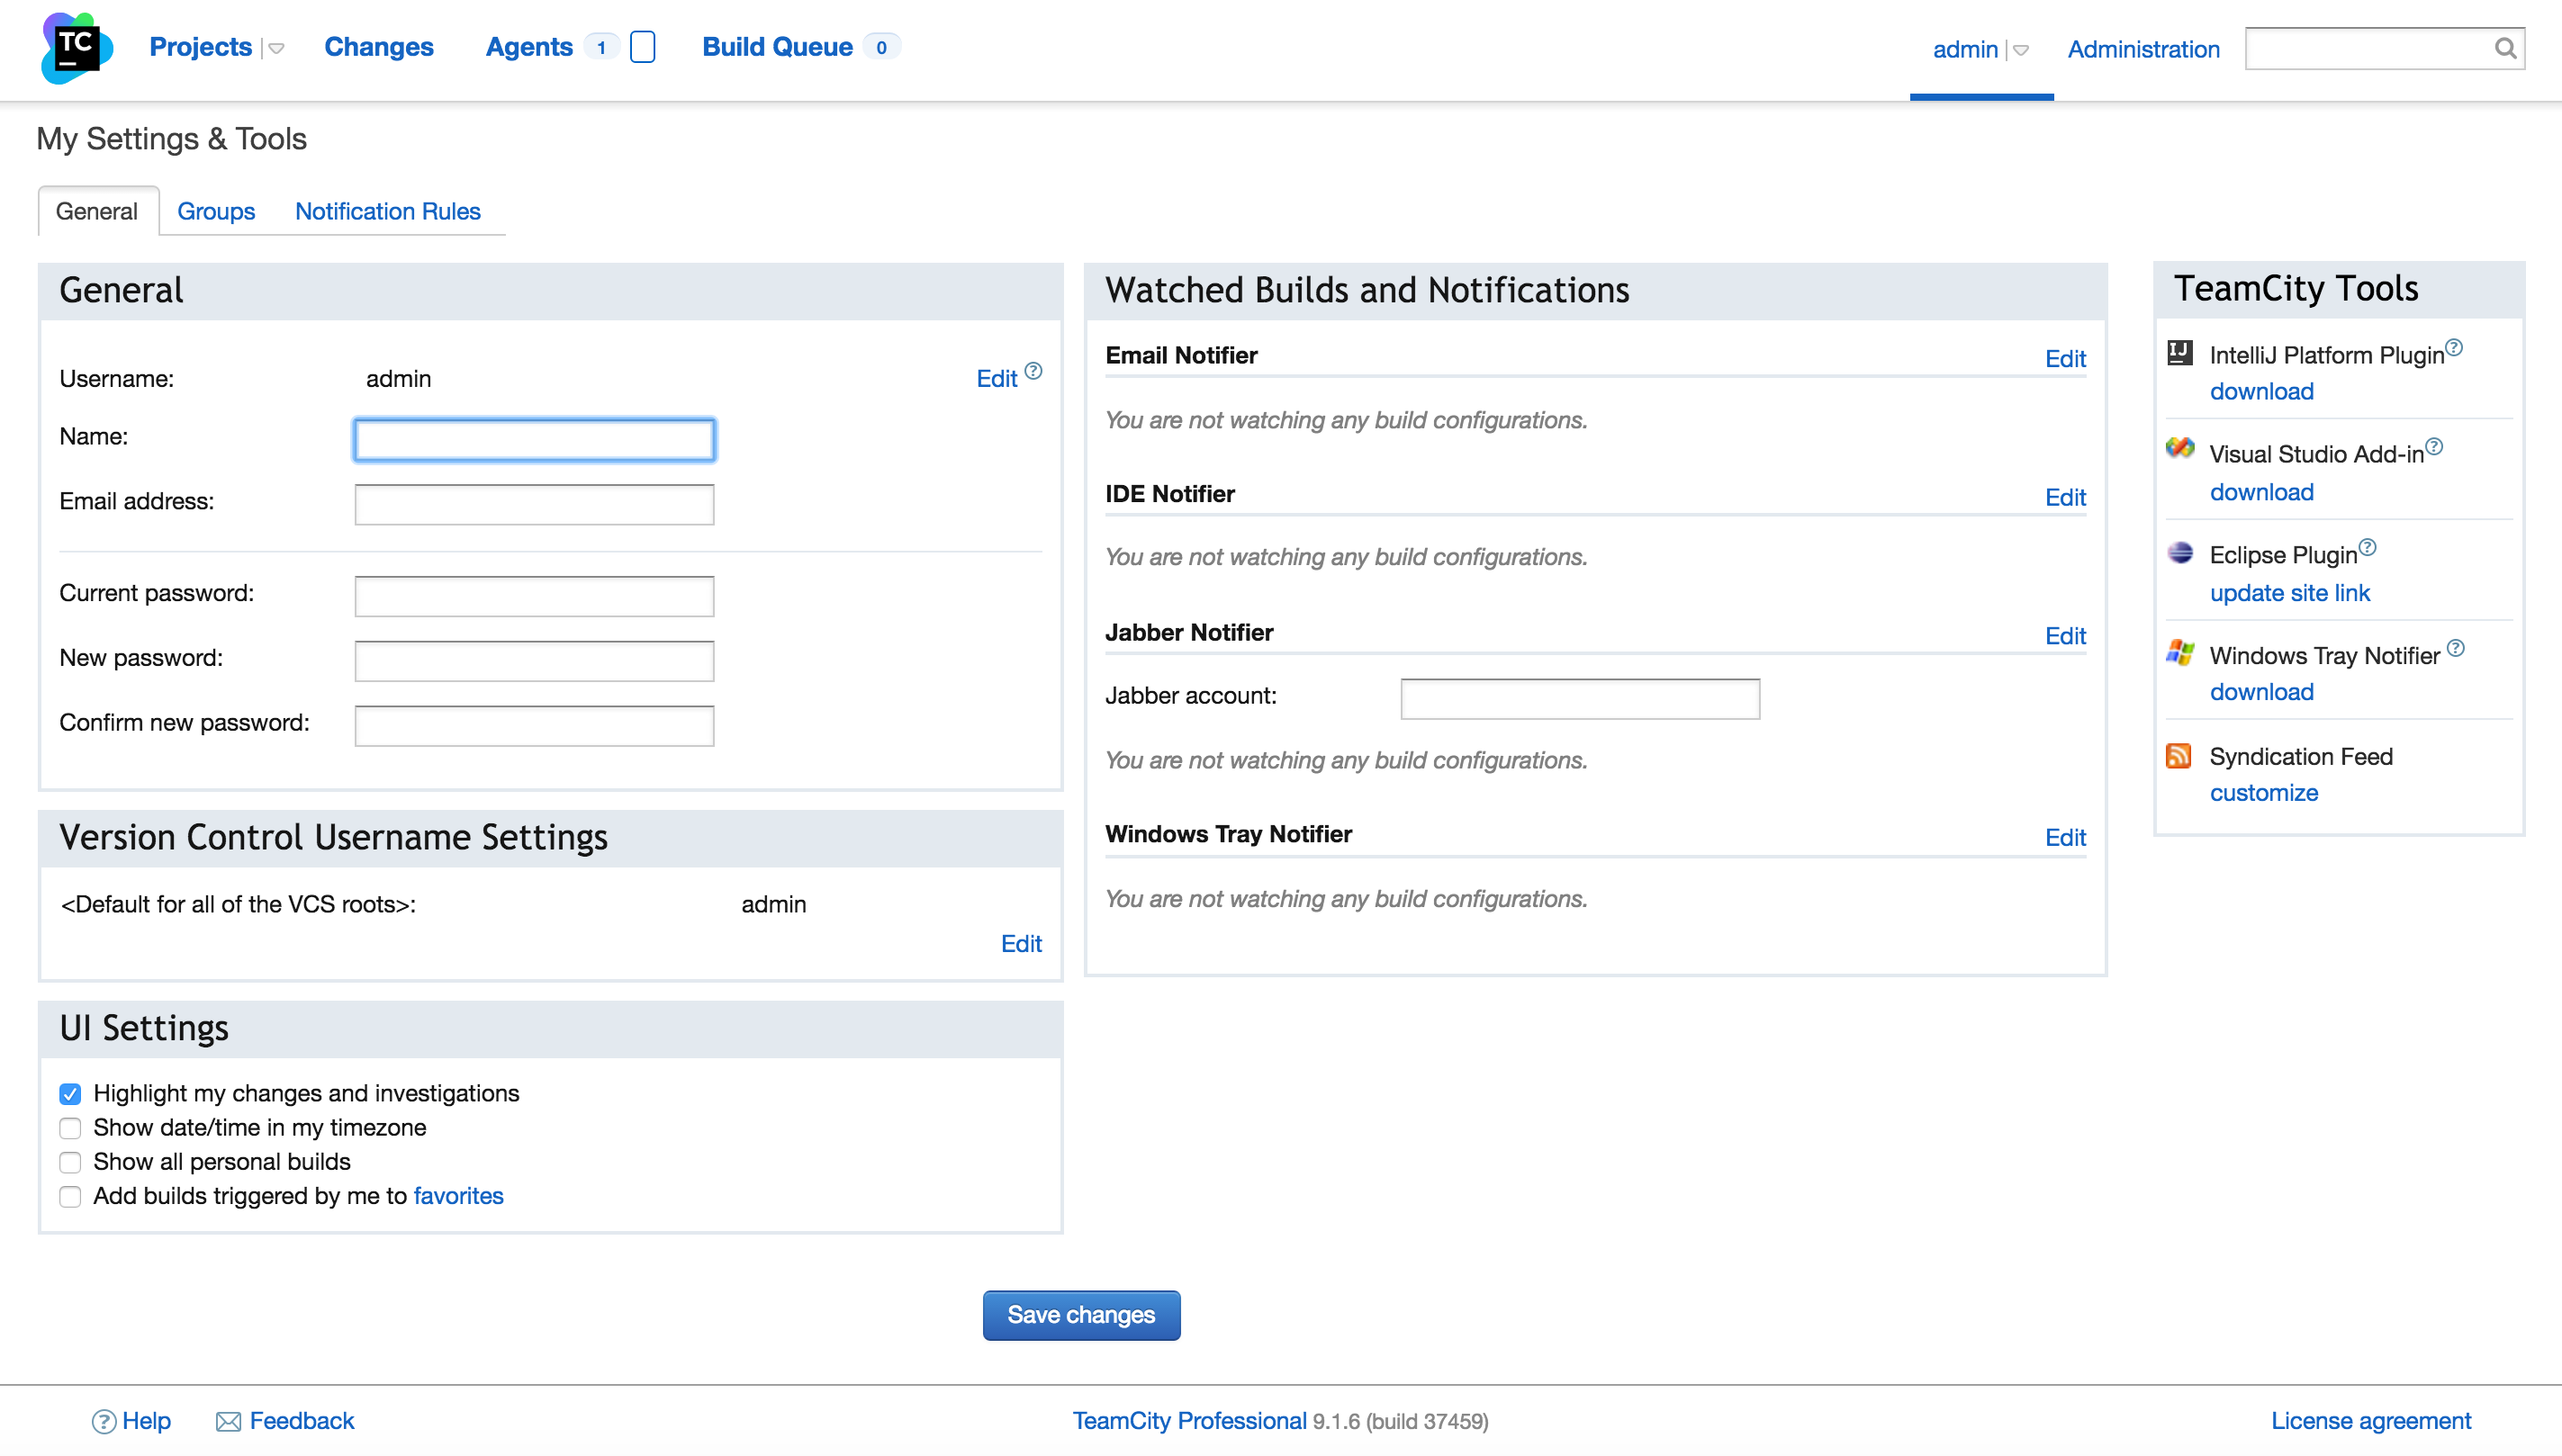Screen dimensions: 2562x1456
Task: Open TeamCity Professional link
Action: 1189,1421
